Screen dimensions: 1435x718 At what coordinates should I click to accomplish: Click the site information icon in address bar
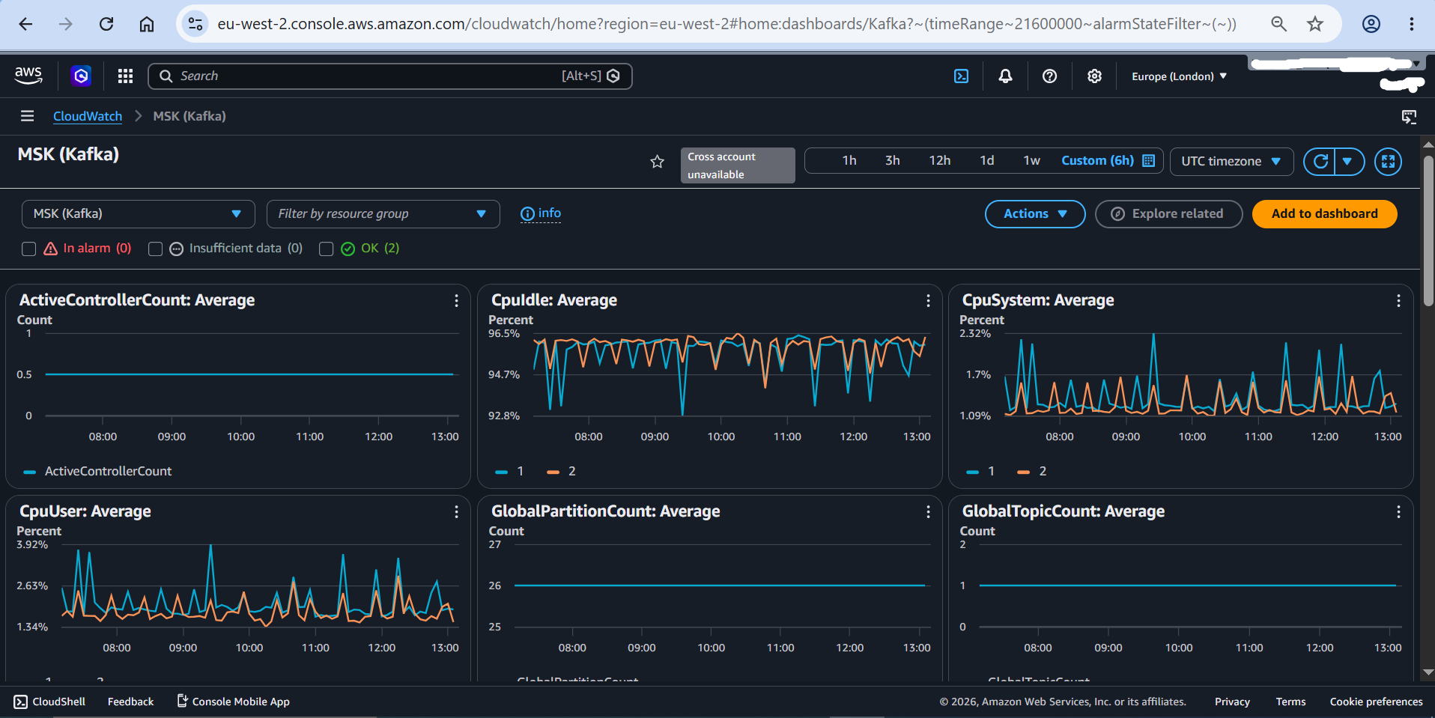click(195, 24)
